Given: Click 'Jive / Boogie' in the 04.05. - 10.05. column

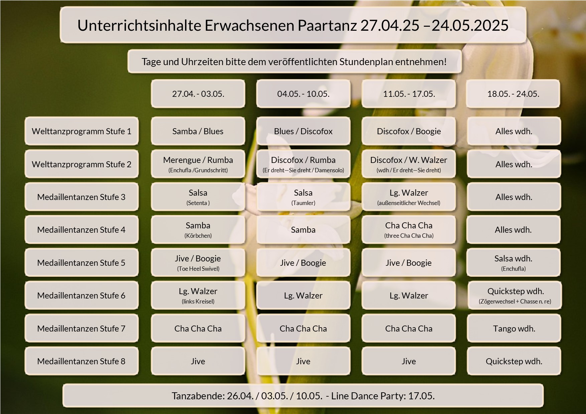Looking at the screenshot, I should 303,262.
